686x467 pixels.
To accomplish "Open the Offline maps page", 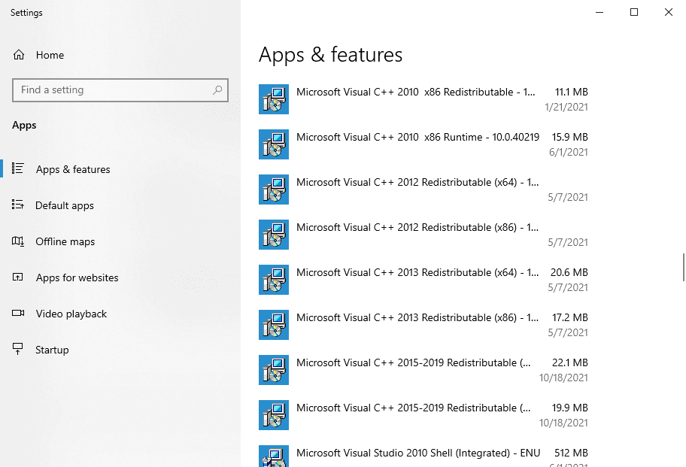I will coord(65,242).
